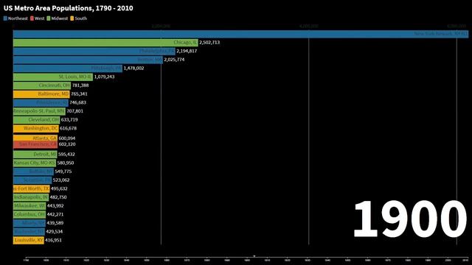The height and width of the screenshot is (265, 472).
Task: Click the value 580,950
Action: 66,163
